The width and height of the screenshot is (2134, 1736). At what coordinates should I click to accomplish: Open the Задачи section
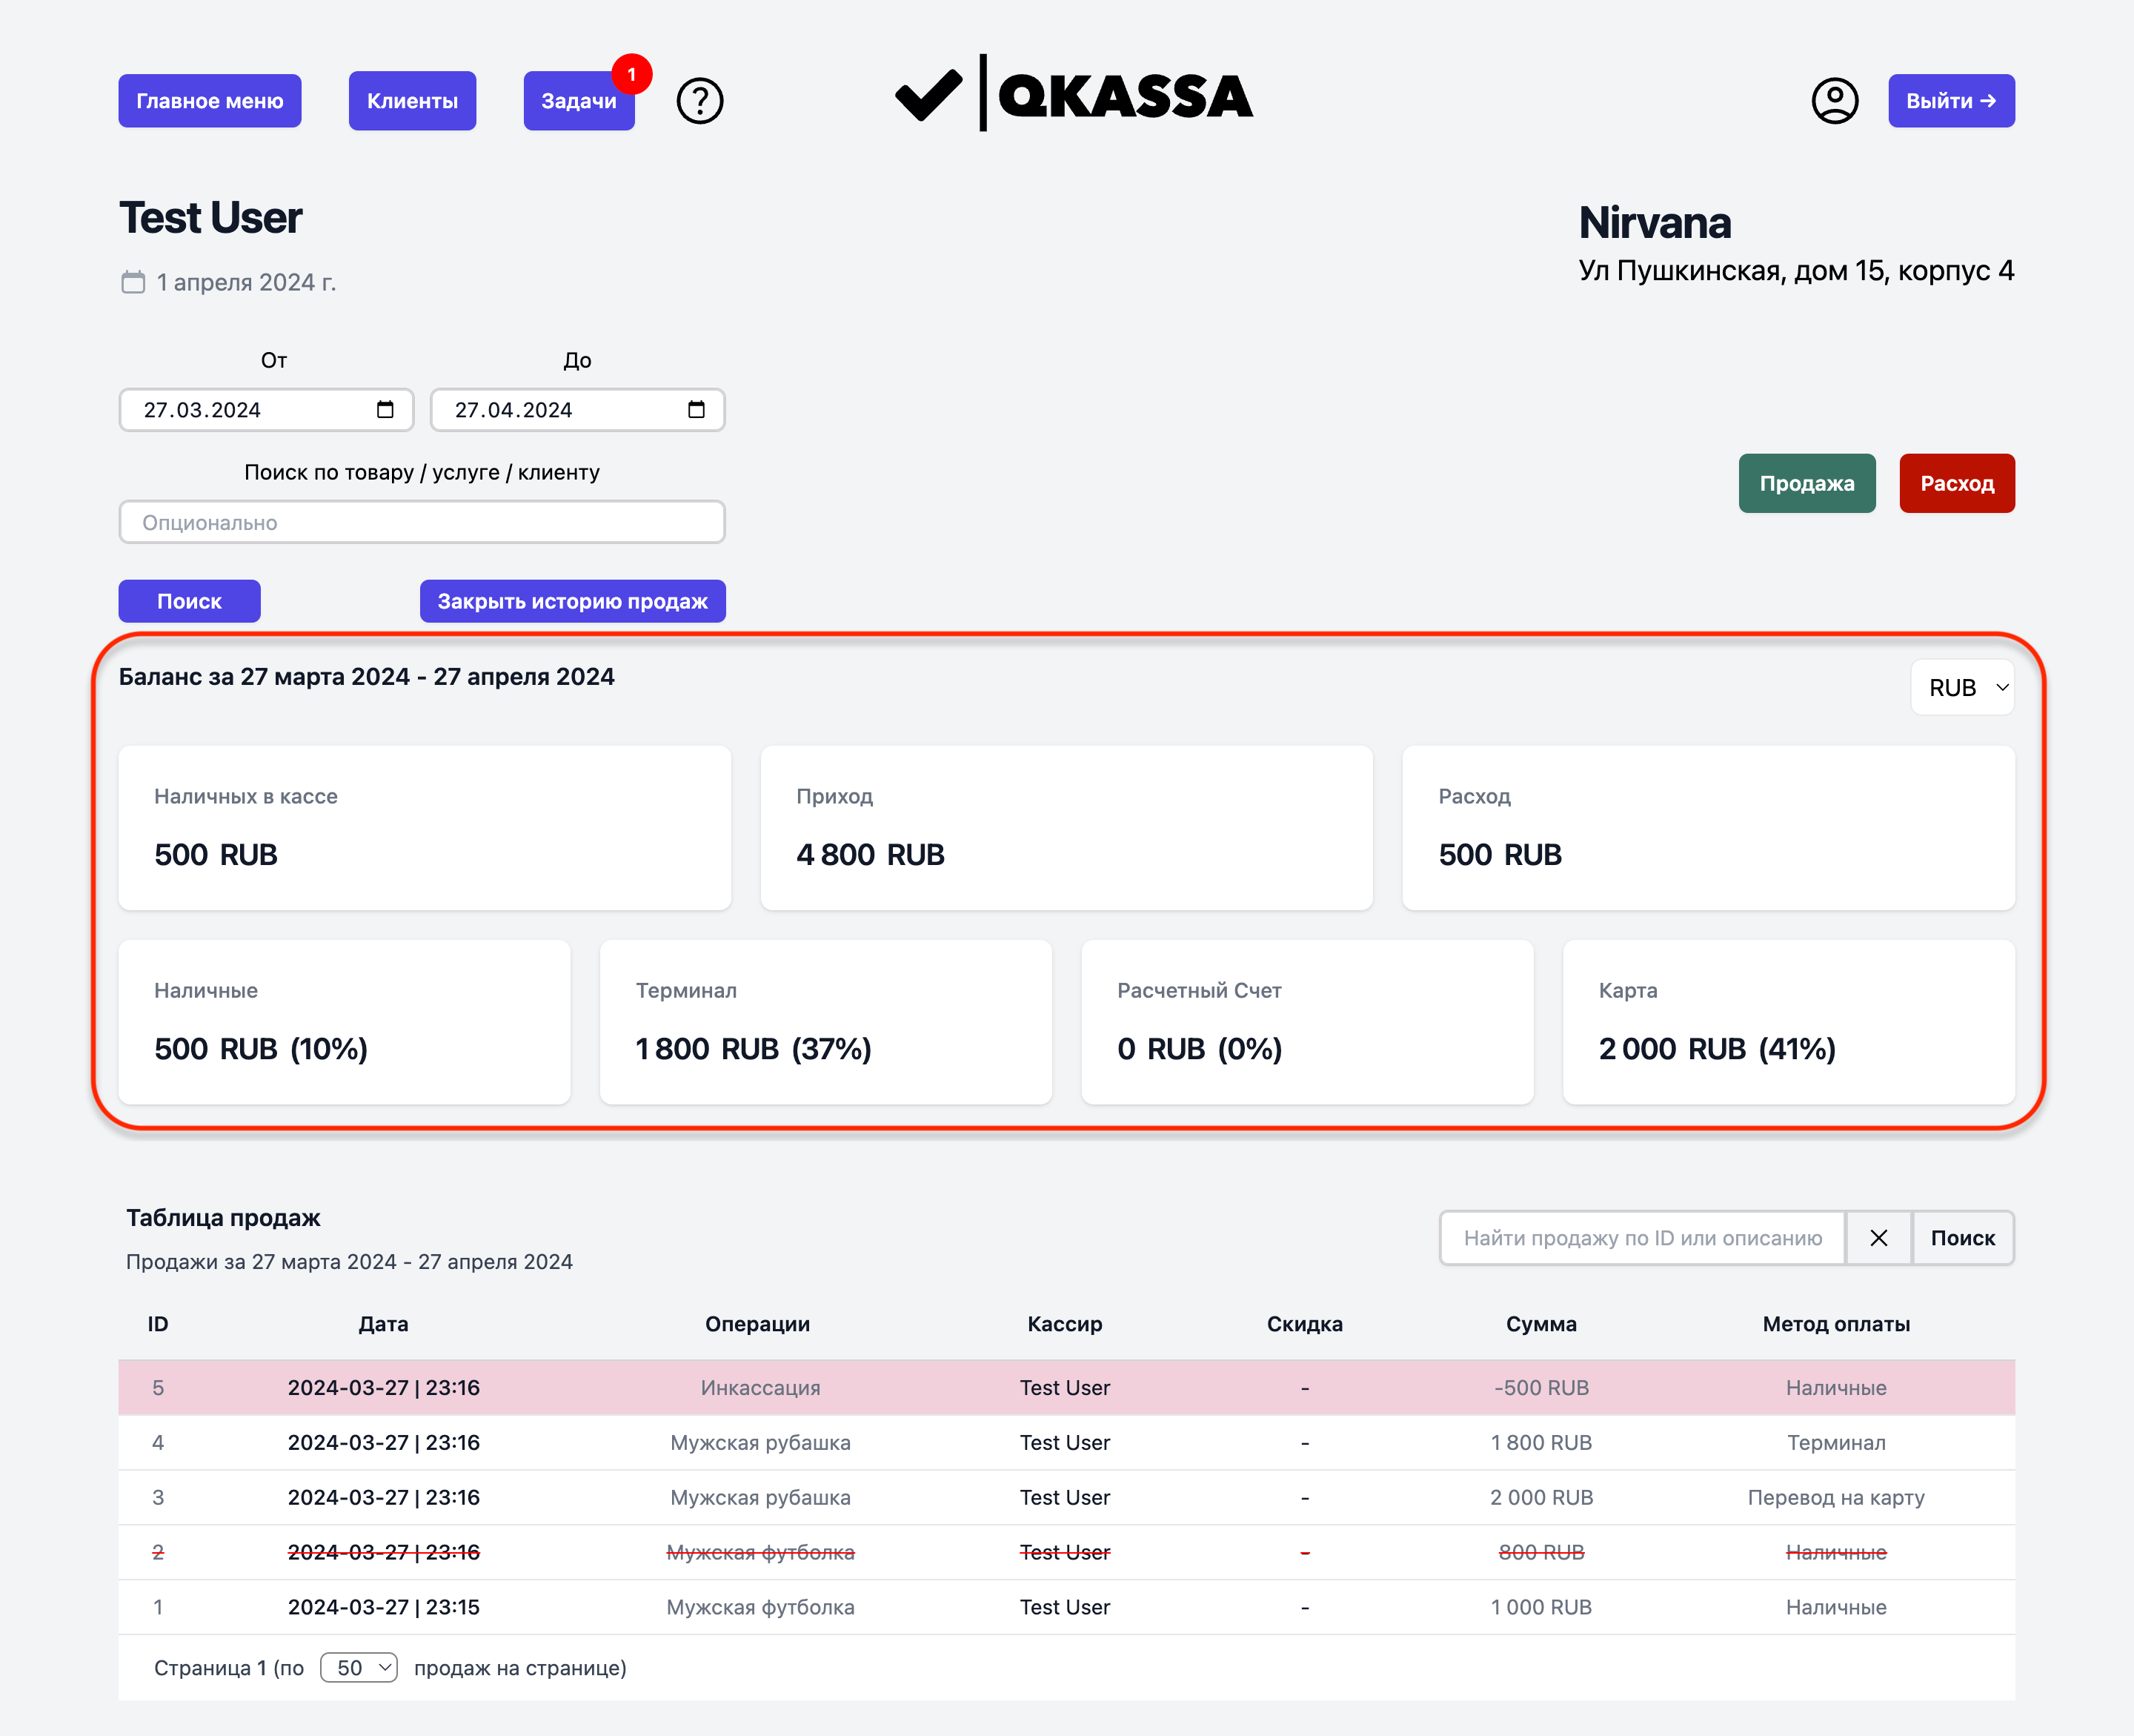click(578, 101)
